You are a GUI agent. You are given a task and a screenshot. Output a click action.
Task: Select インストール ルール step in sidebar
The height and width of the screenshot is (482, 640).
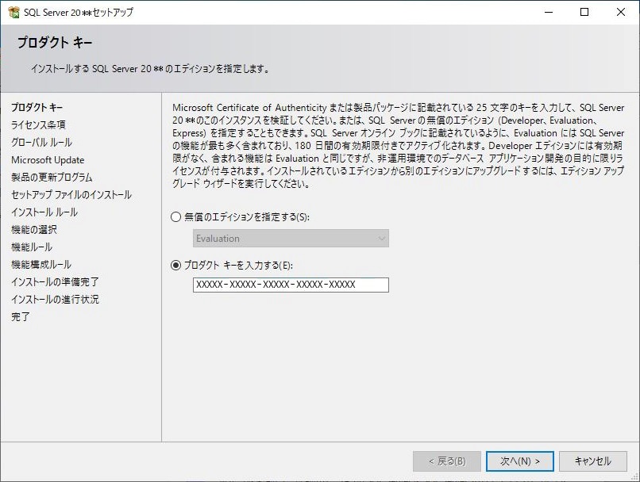pyautogui.click(x=44, y=212)
